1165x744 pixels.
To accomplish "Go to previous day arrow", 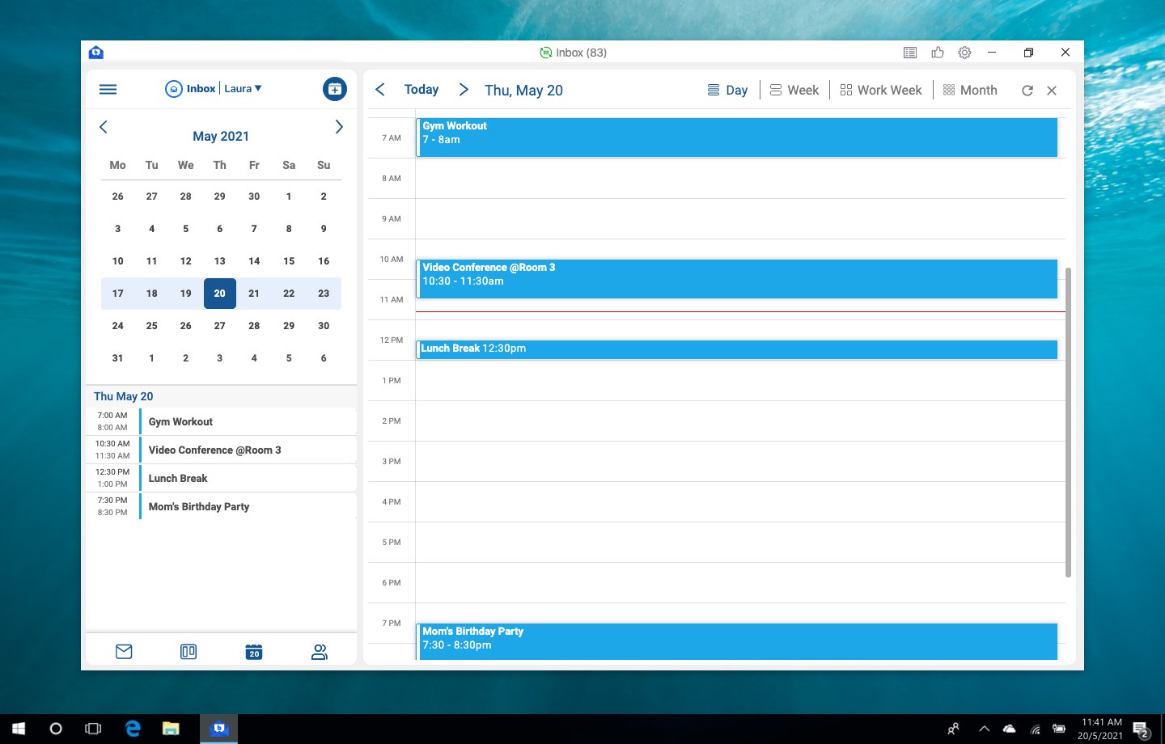I will tap(380, 90).
